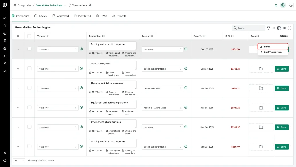This screenshot has height=167, width=296.
Task: Open the page size 20 dropdown
Action: coord(19,161)
